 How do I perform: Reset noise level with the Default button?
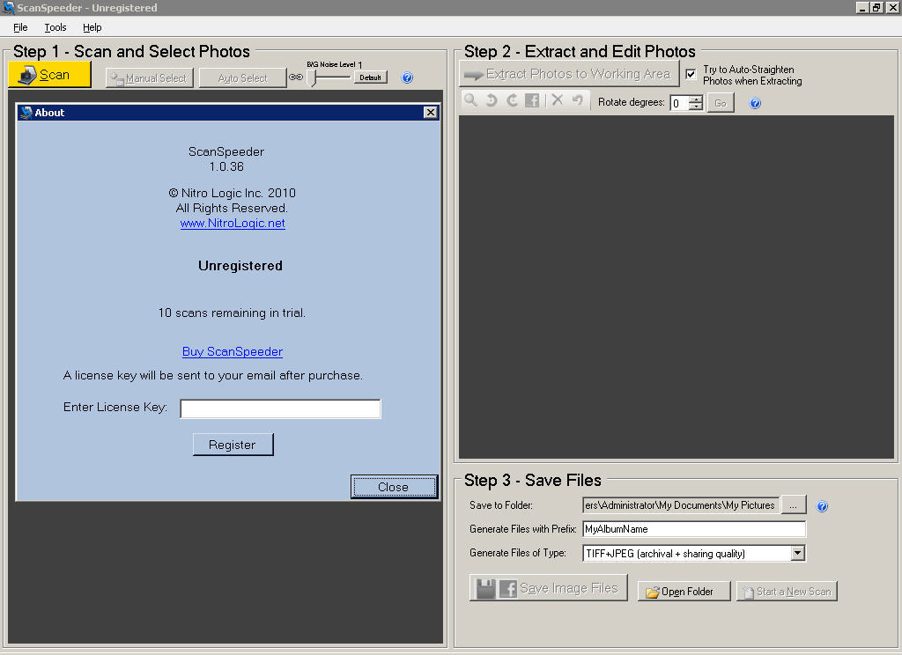coord(371,77)
